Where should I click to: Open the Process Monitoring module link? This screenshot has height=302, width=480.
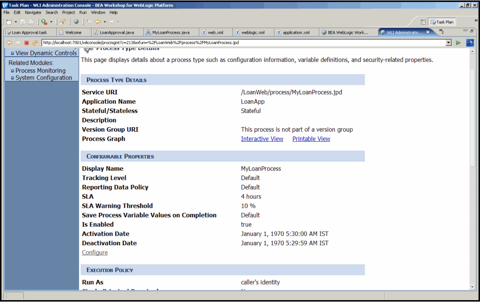click(x=40, y=71)
